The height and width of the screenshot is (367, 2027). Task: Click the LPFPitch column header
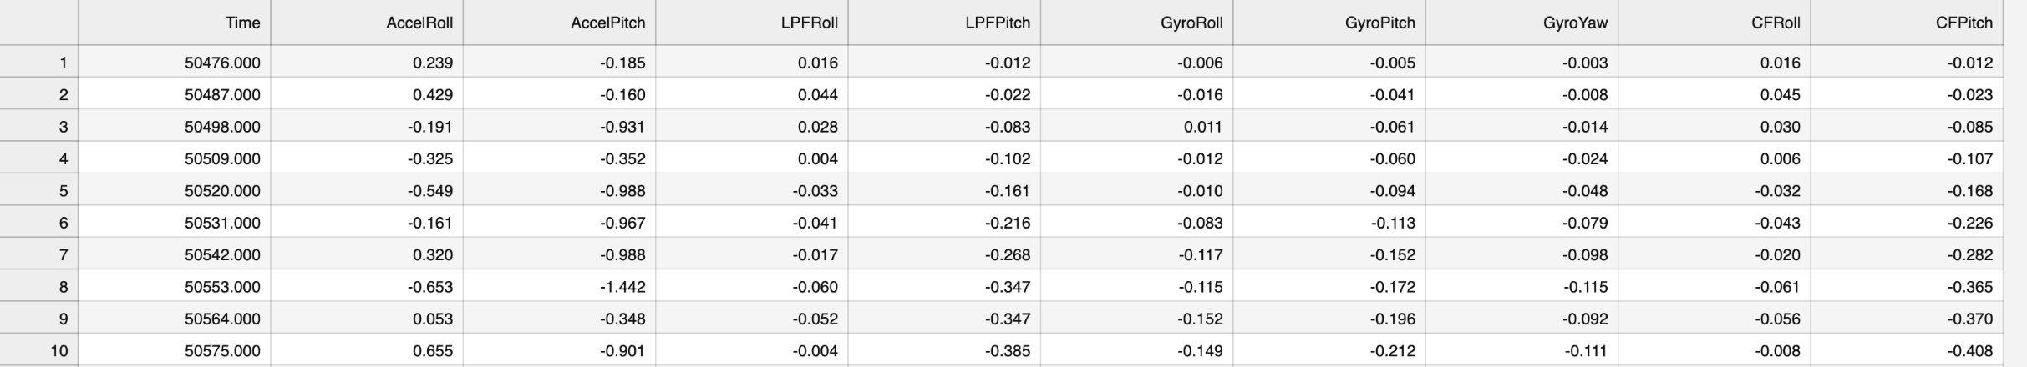(944, 23)
